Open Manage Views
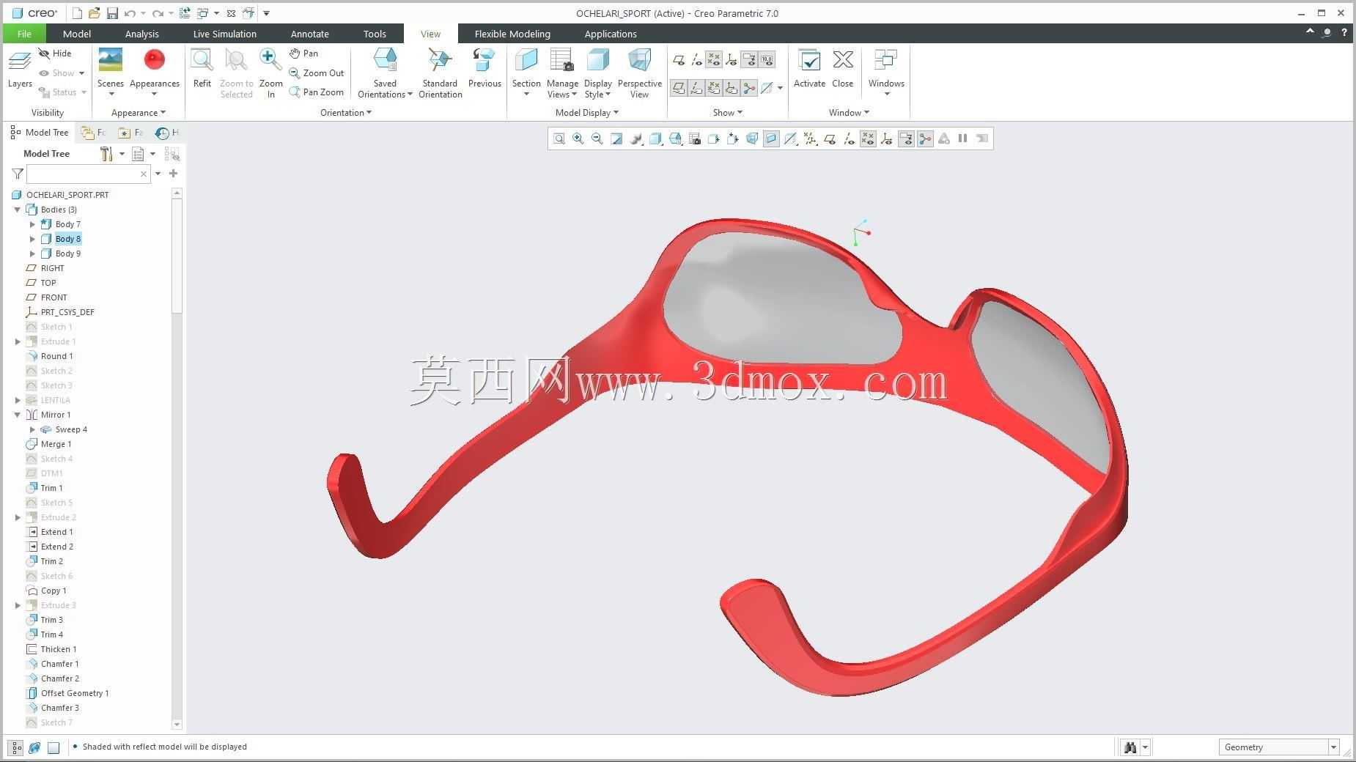Viewport: 1356px width, 762px height. click(562, 73)
